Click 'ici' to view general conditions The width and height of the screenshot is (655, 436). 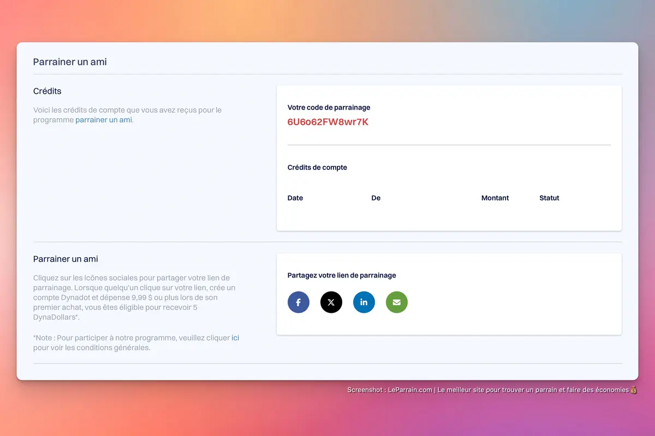pos(235,338)
